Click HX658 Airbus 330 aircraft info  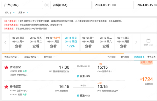pos(19,75)
